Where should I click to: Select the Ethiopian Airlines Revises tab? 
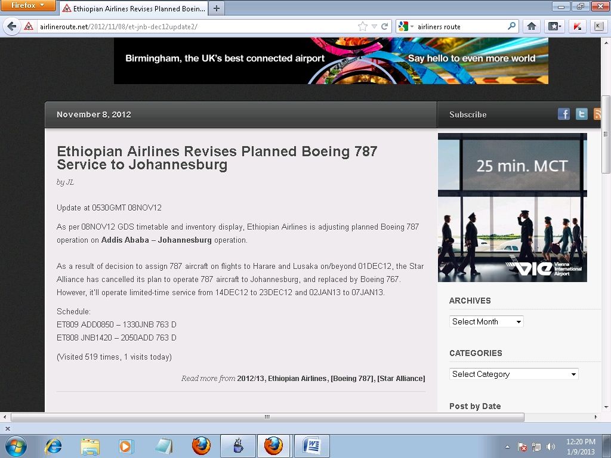pos(134,8)
